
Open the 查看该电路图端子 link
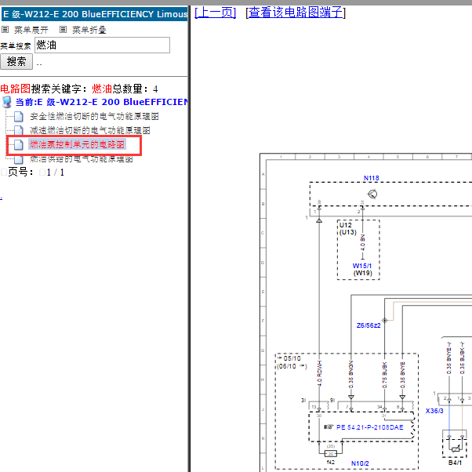(296, 13)
